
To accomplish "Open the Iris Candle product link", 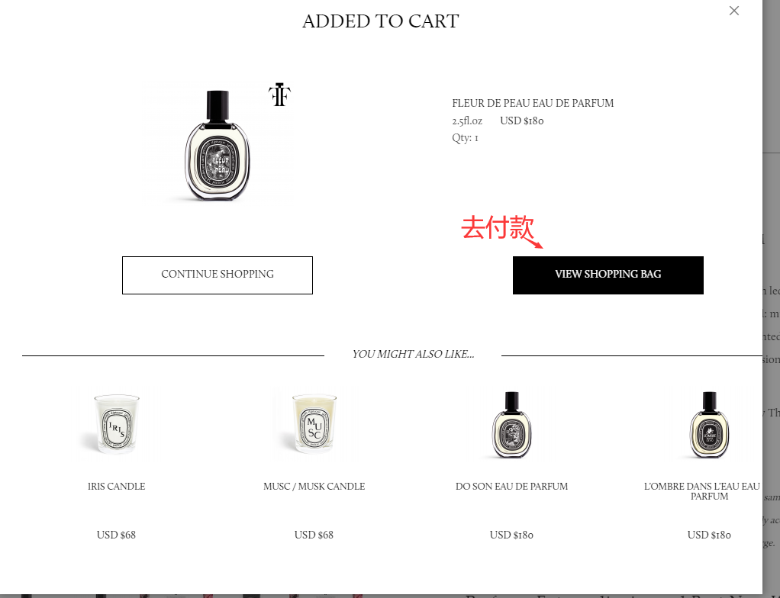I will tap(117, 486).
